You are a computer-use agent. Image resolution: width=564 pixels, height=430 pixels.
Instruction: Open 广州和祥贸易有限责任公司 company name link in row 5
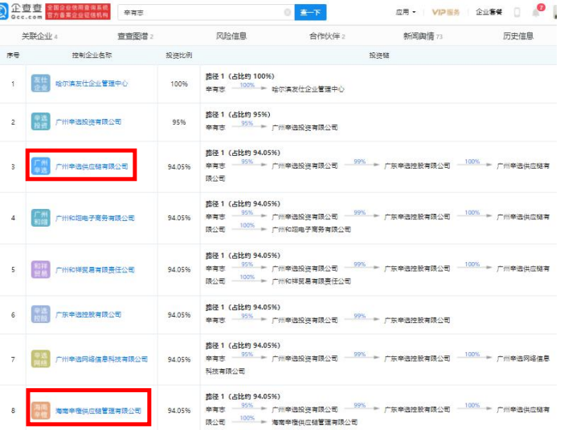pos(95,269)
